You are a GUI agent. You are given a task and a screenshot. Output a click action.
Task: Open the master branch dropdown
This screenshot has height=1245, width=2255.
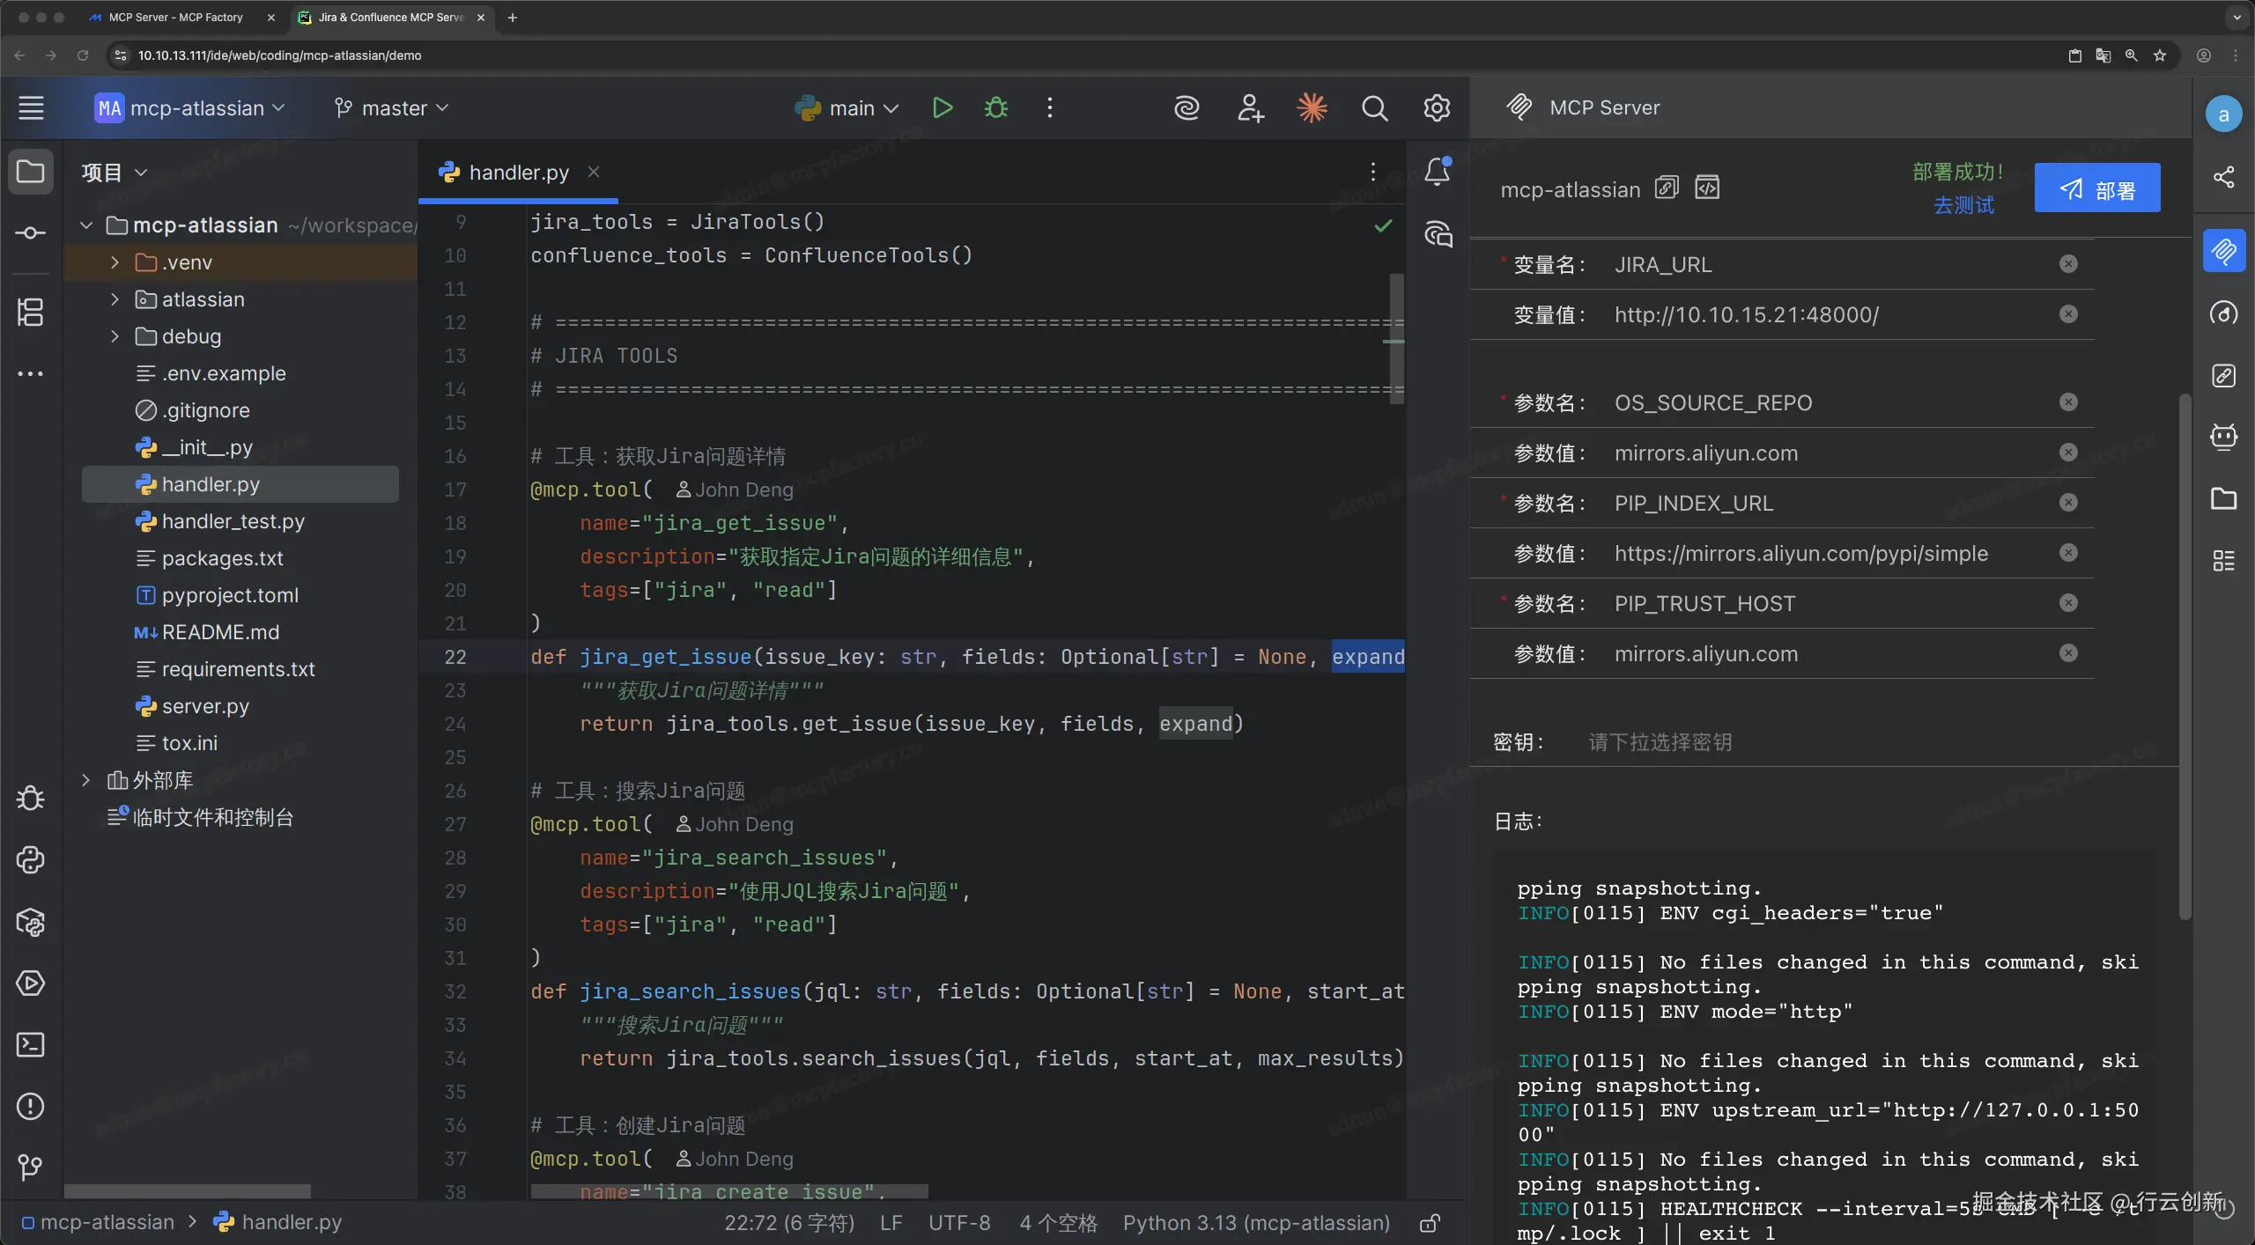[392, 107]
